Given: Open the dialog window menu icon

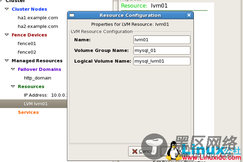Looking at the screenshot, I should [x=72, y=15].
